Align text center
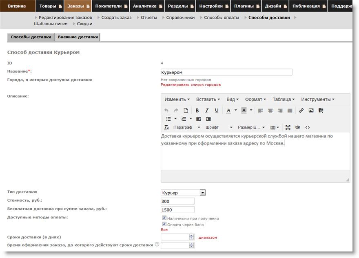 click(x=270, y=111)
